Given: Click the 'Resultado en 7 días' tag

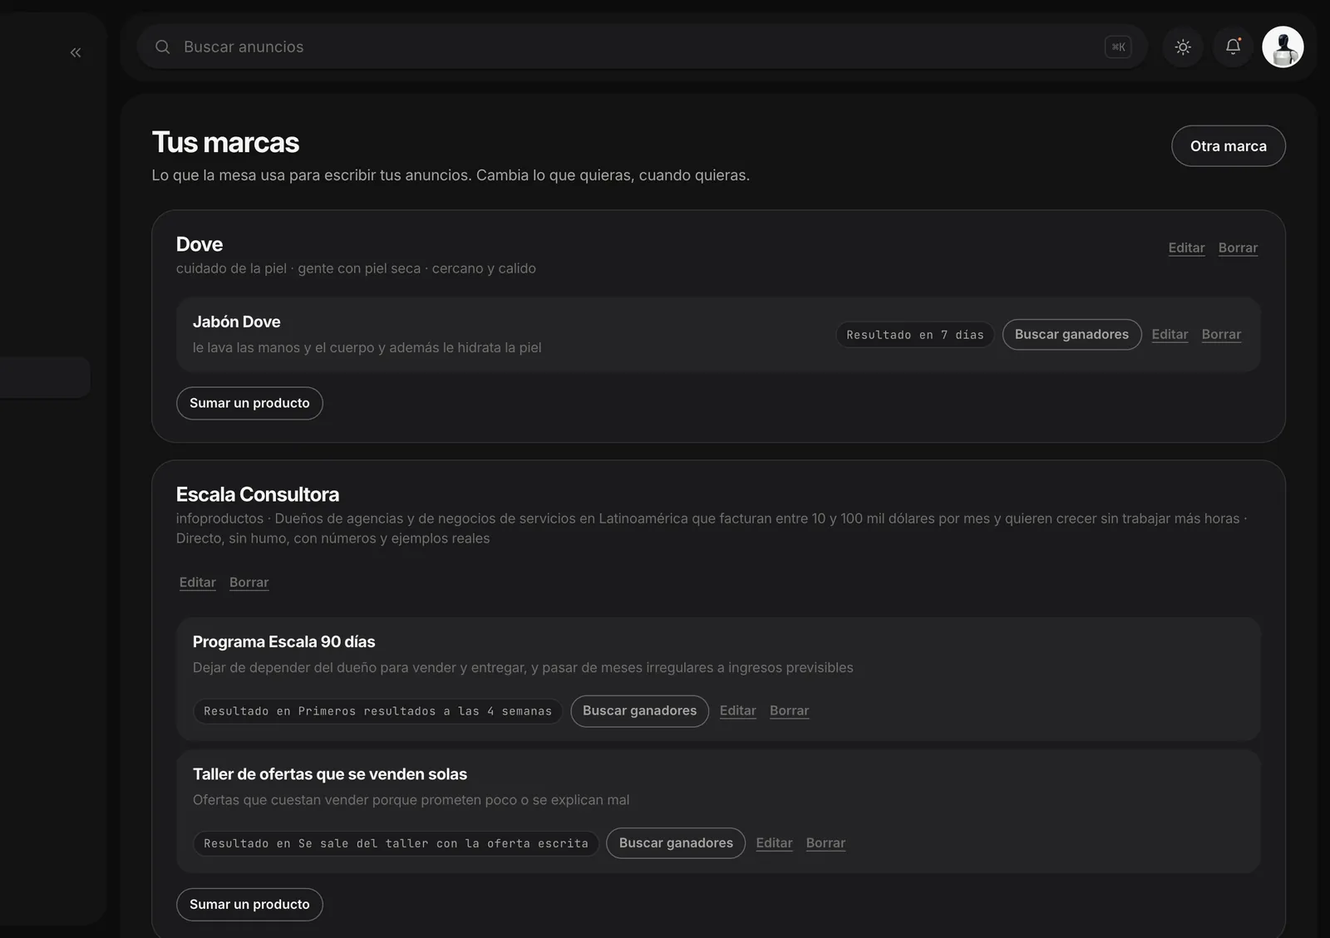Looking at the screenshot, I should [915, 335].
